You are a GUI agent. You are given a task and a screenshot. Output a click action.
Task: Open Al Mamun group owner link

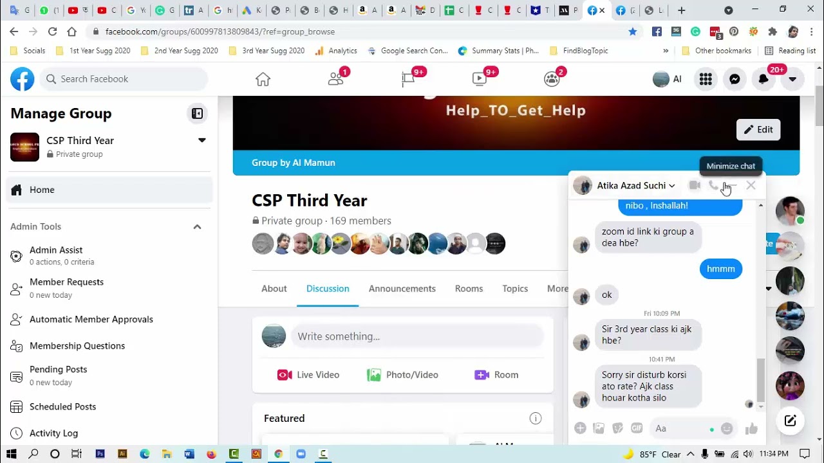click(x=312, y=163)
